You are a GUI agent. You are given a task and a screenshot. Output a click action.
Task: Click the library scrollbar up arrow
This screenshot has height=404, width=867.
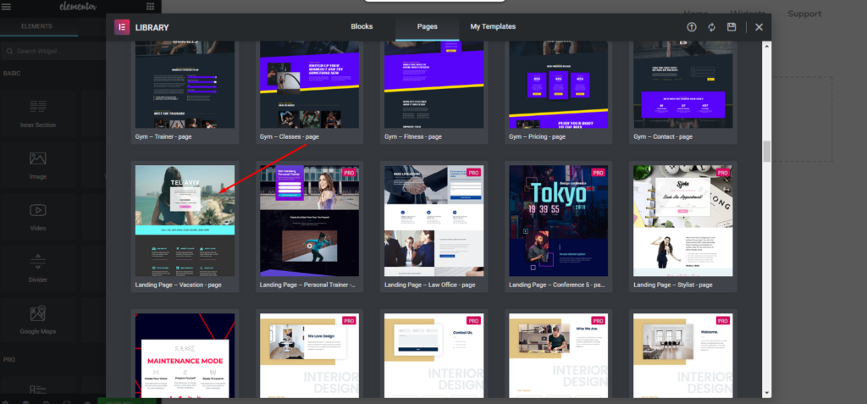pyautogui.click(x=766, y=46)
